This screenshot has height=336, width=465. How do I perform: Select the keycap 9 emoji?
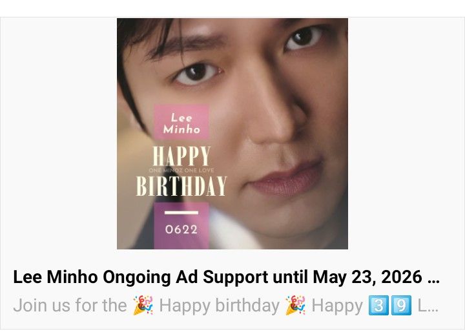click(x=401, y=305)
